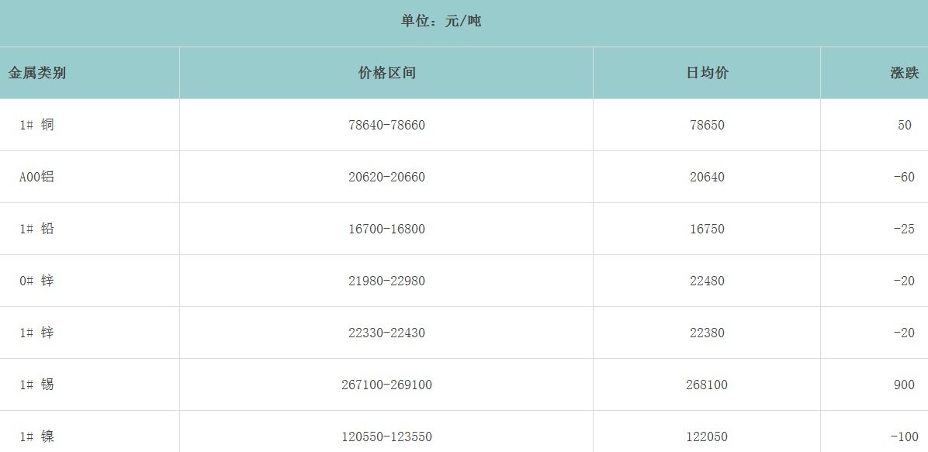Image resolution: width=928 pixels, height=452 pixels.
Task: Click the -60 change value for A00铝
Action: click(904, 177)
